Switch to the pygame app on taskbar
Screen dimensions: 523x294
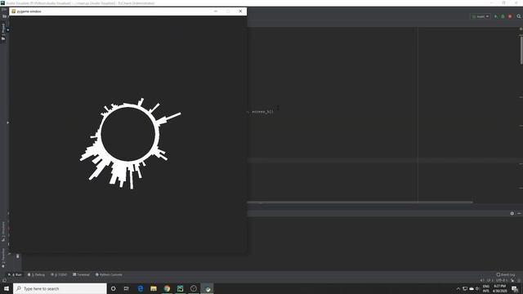(208, 288)
